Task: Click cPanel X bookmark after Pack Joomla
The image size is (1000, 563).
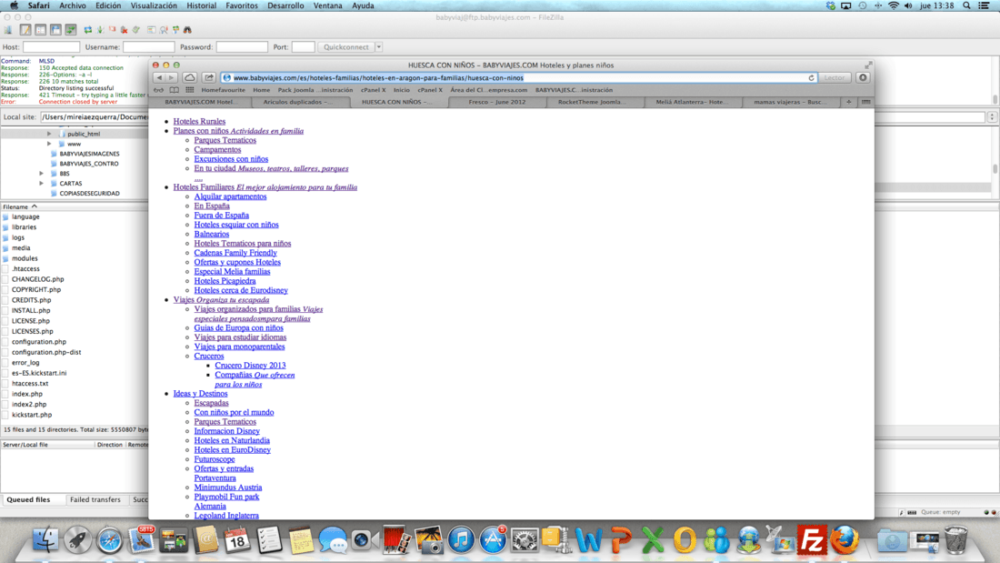Action: coord(373,90)
